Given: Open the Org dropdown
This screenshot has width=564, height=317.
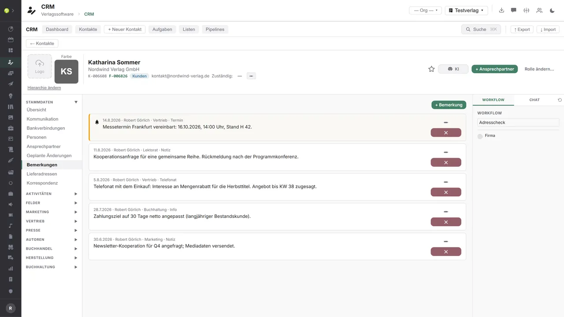Looking at the screenshot, I should (425, 10).
